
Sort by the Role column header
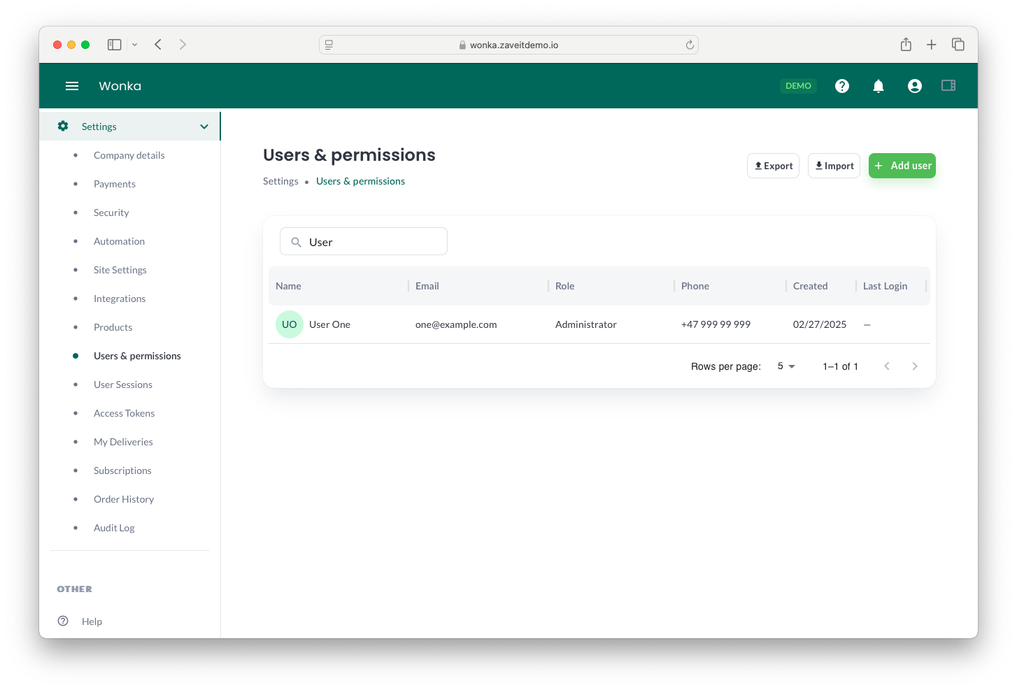564,286
